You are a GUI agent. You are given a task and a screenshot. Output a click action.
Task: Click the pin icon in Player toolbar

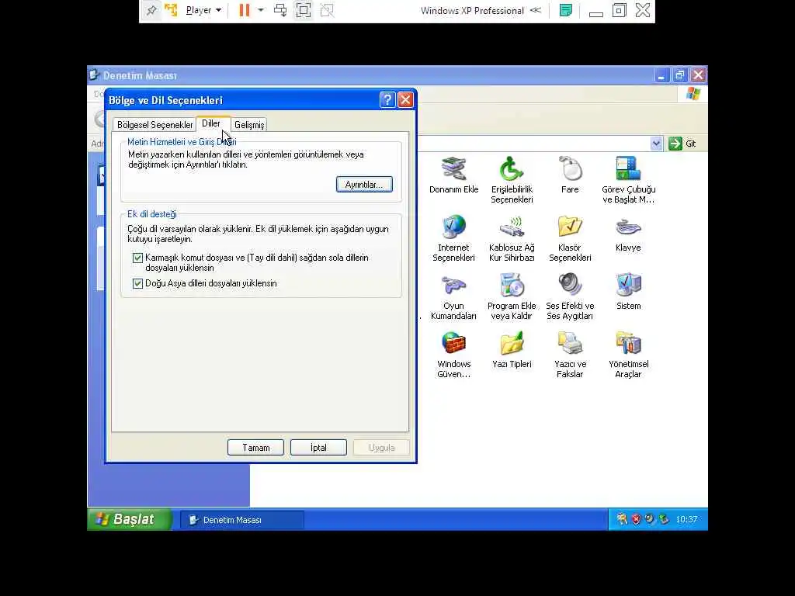point(151,10)
